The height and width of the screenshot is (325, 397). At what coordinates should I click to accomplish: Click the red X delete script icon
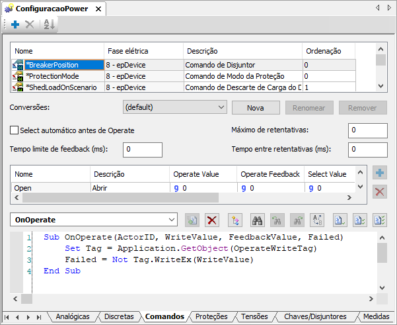pos(212,220)
